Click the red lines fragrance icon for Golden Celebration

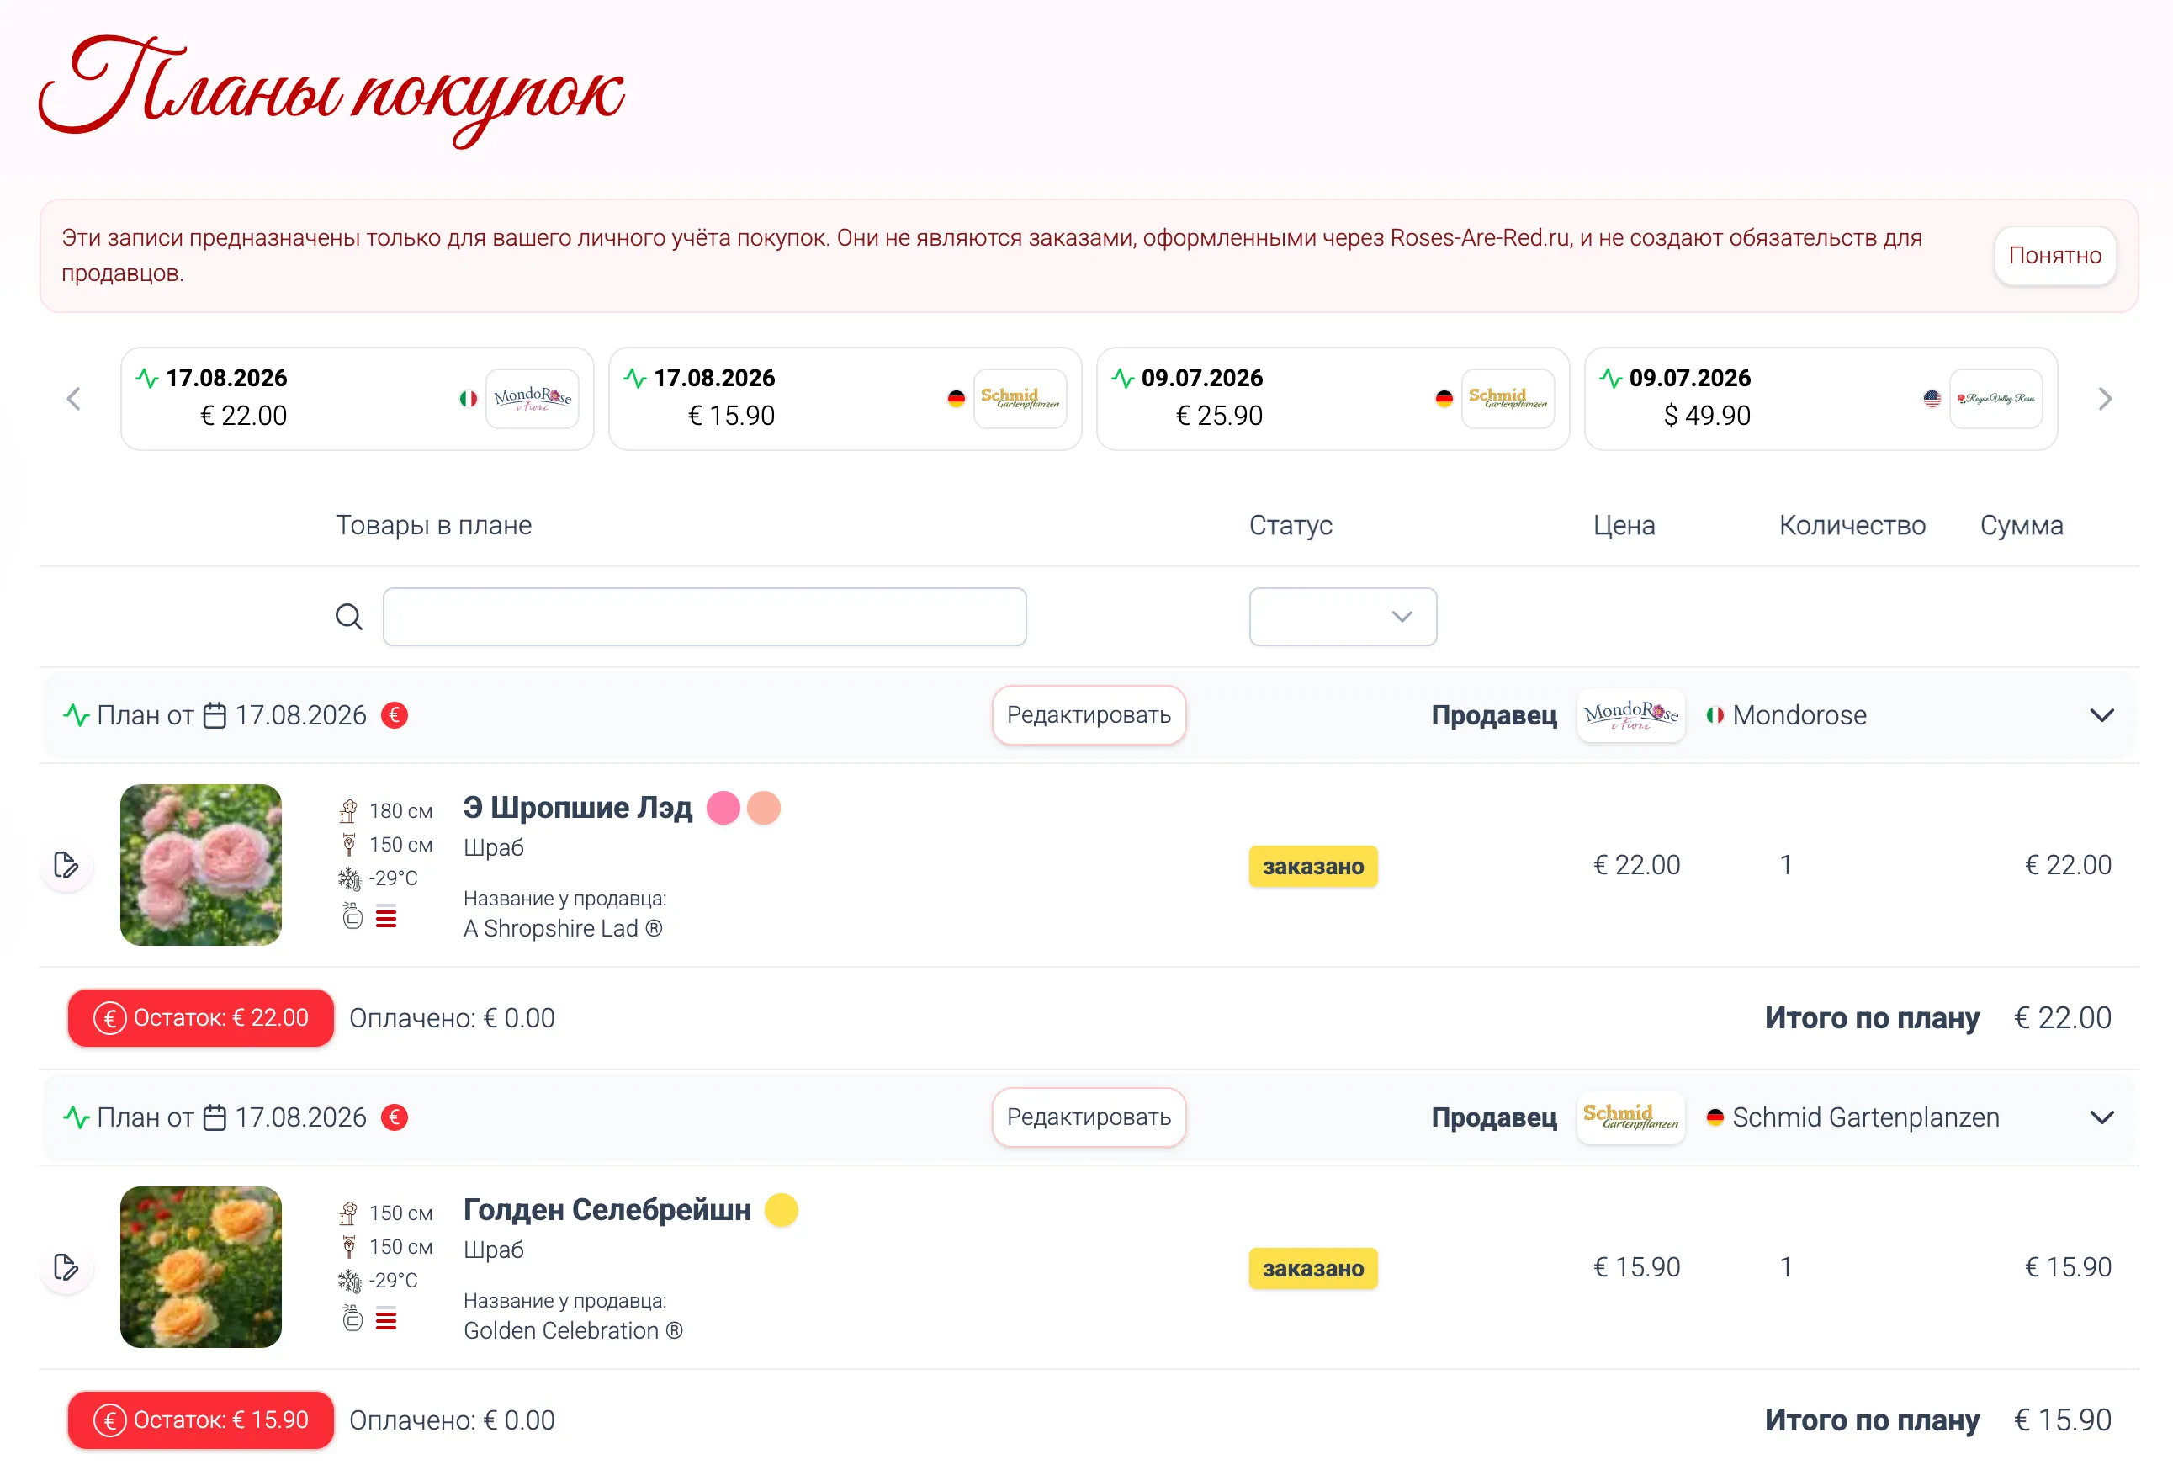[386, 1319]
